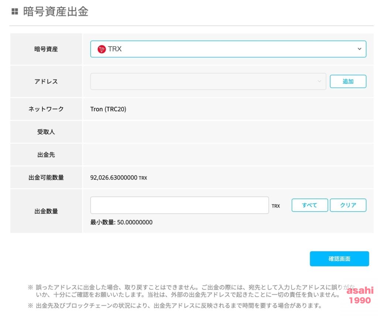Click the chevron arrow of the TRX selector
Screen dimensions: 378x316
(359, 49)
